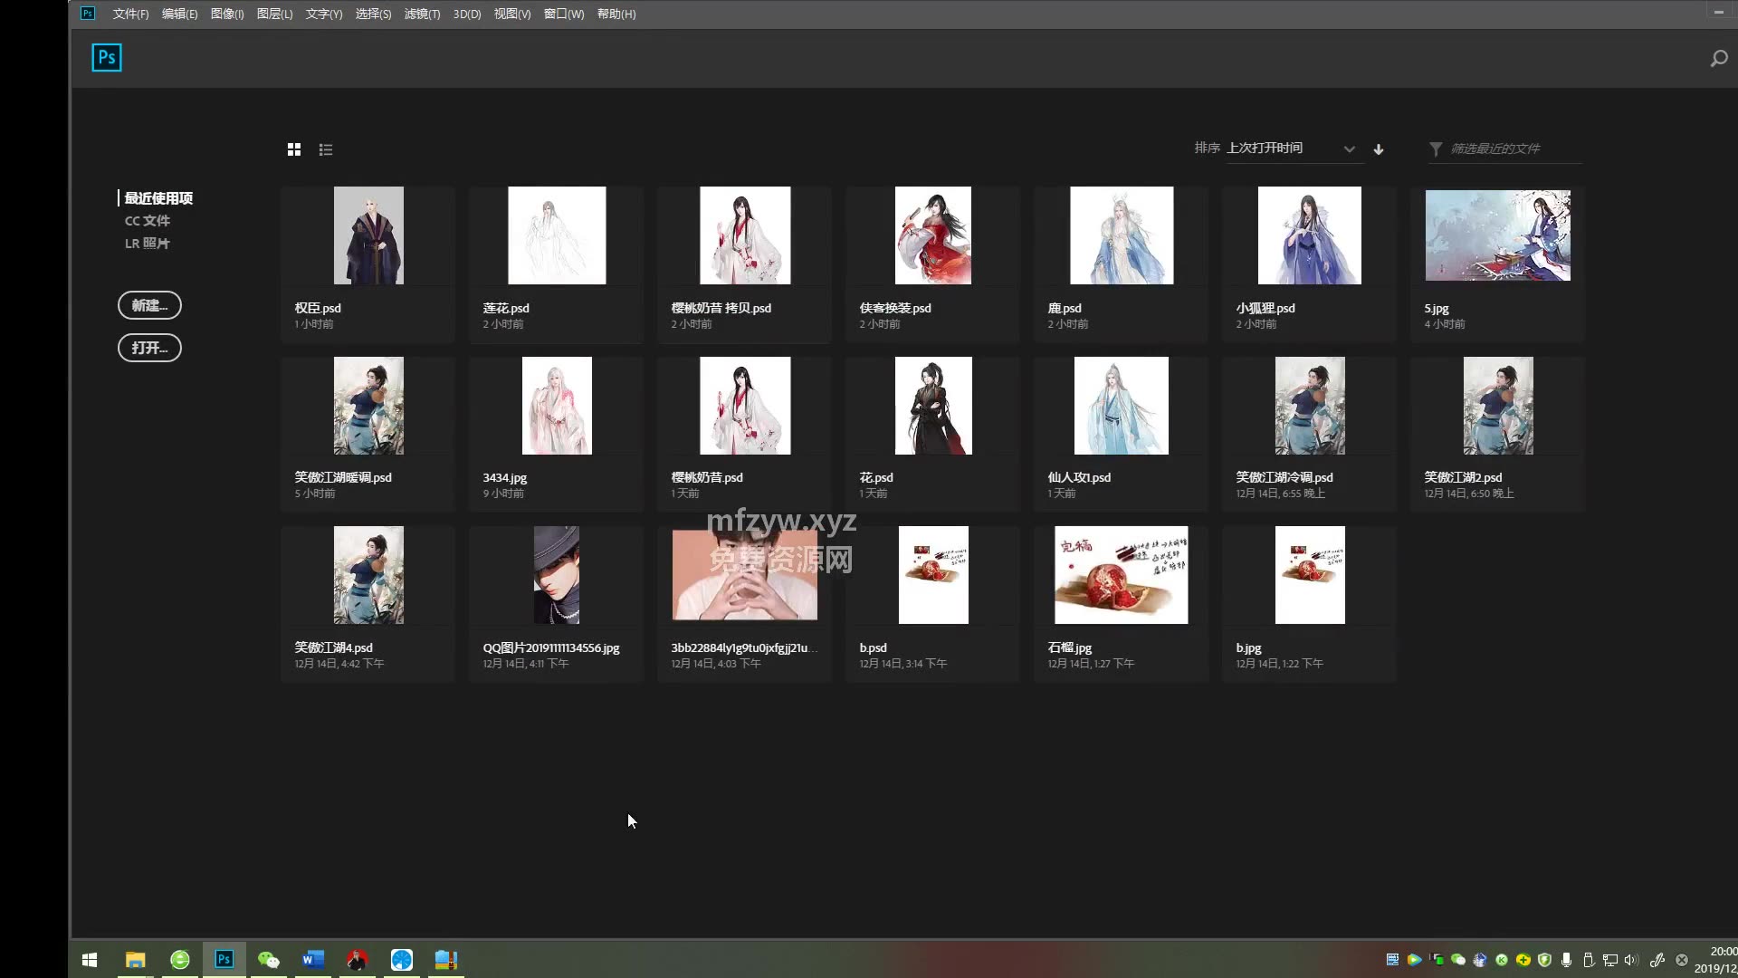1738x978 pixels.
Task: Click the 权臣.psd file name label
Action: point(318,308)
